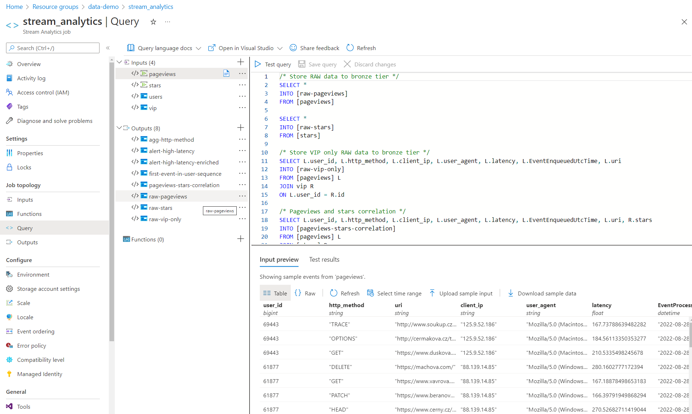Open the pageviews sample data document icon
Screen dimensions: 692x414
point(226,73)
